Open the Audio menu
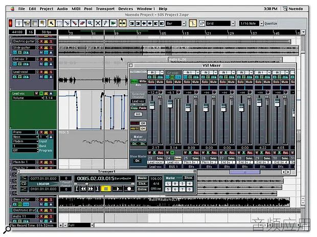The image size is (317, 237). (62, 9)
